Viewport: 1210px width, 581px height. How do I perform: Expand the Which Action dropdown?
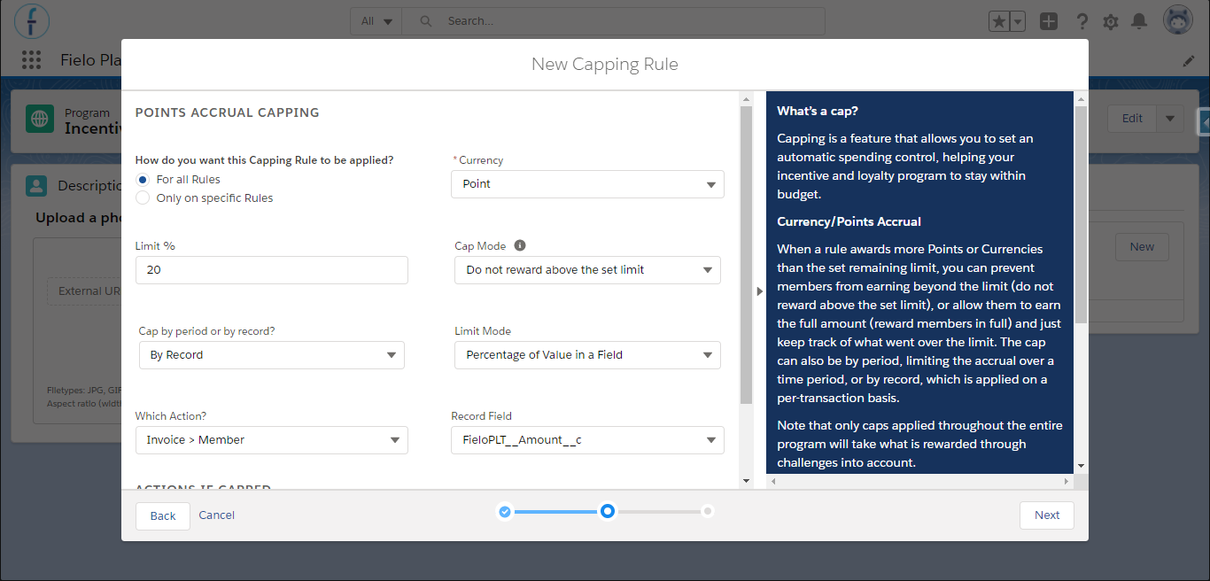click(x=272, y=440)
